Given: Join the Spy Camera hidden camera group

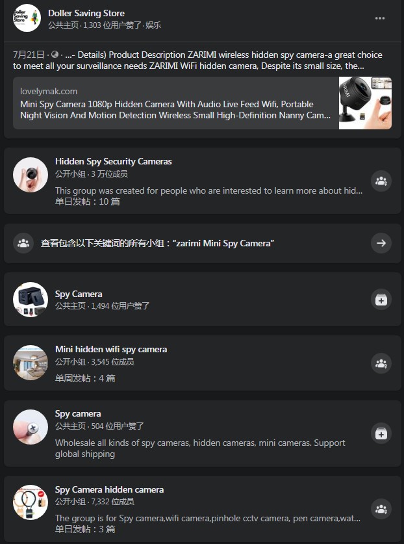Looking at the screenshot, I should [x=381, y=509].
